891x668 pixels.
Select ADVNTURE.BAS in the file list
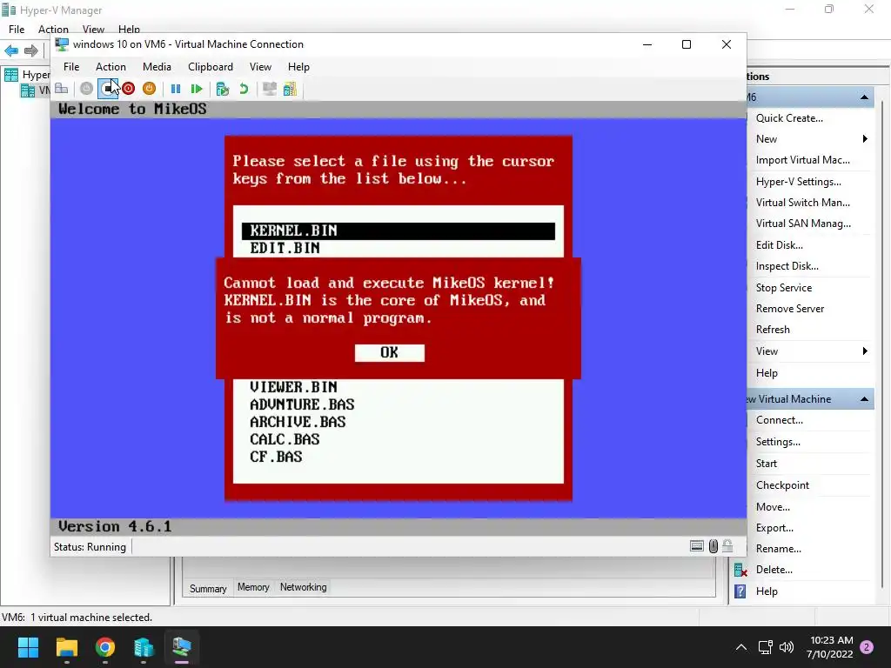[302, 404]
